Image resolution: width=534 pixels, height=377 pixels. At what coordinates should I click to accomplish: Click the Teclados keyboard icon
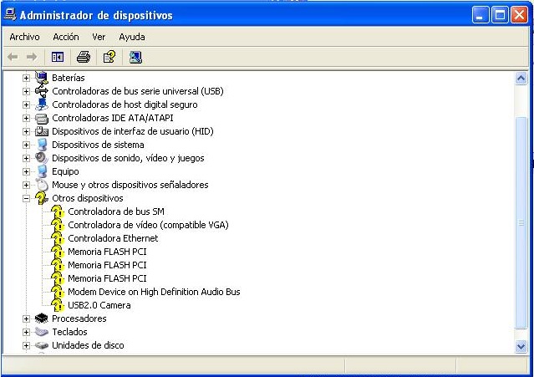(x=42, y=332)
